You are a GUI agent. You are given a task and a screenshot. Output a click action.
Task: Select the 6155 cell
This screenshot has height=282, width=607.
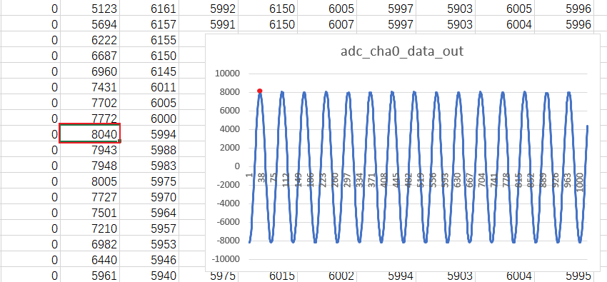click(149, 40)
